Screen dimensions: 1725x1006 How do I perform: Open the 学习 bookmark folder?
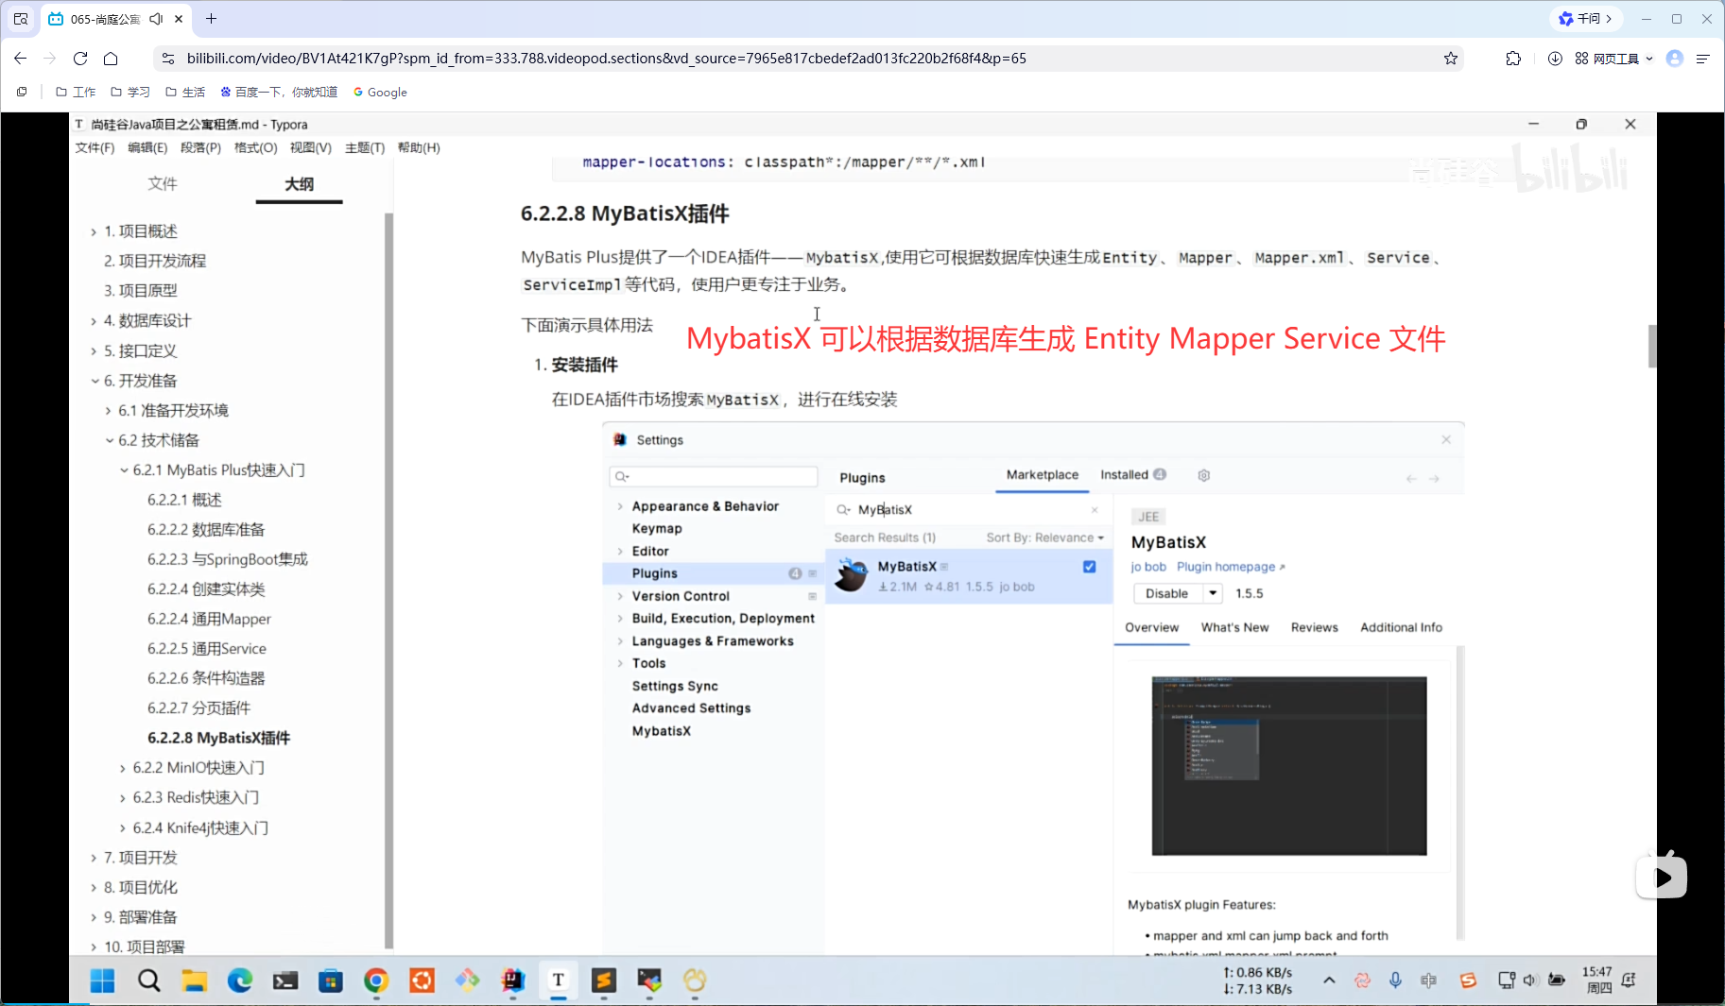click(x=130, y=93)
